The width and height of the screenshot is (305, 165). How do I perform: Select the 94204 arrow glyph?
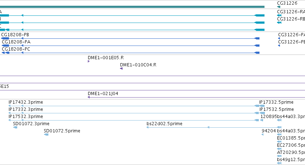point(263,135)
